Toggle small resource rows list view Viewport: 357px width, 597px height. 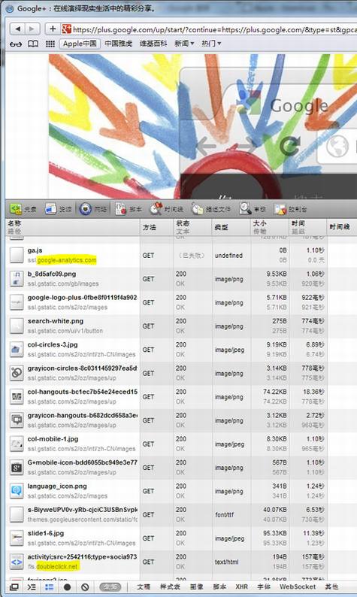click(50, 586)
